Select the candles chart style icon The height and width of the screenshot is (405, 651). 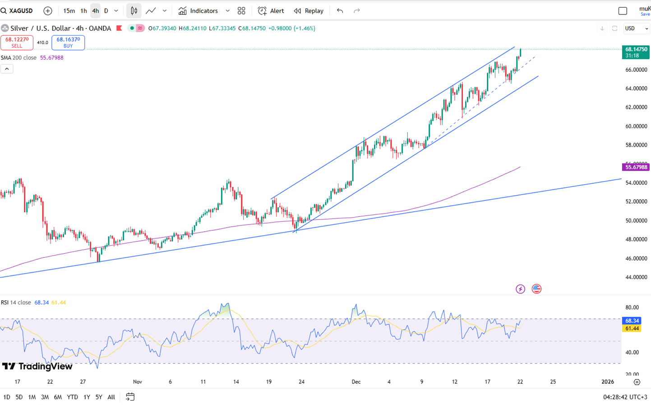pyautogui.click(x=134, y=11)
